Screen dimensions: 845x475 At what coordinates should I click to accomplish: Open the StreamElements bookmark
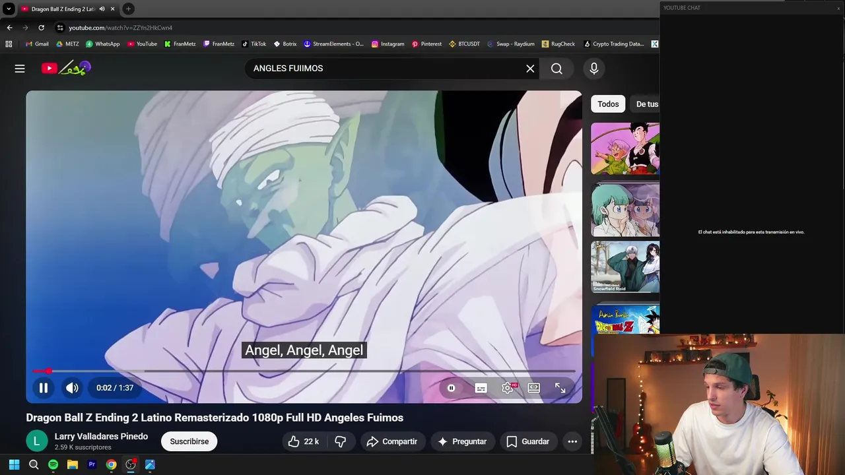click(x=333, y=44)
